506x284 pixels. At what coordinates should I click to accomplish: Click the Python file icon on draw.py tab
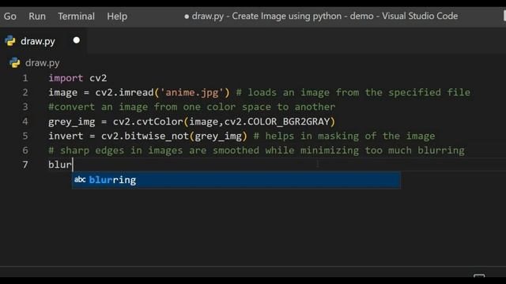[10, 41]
